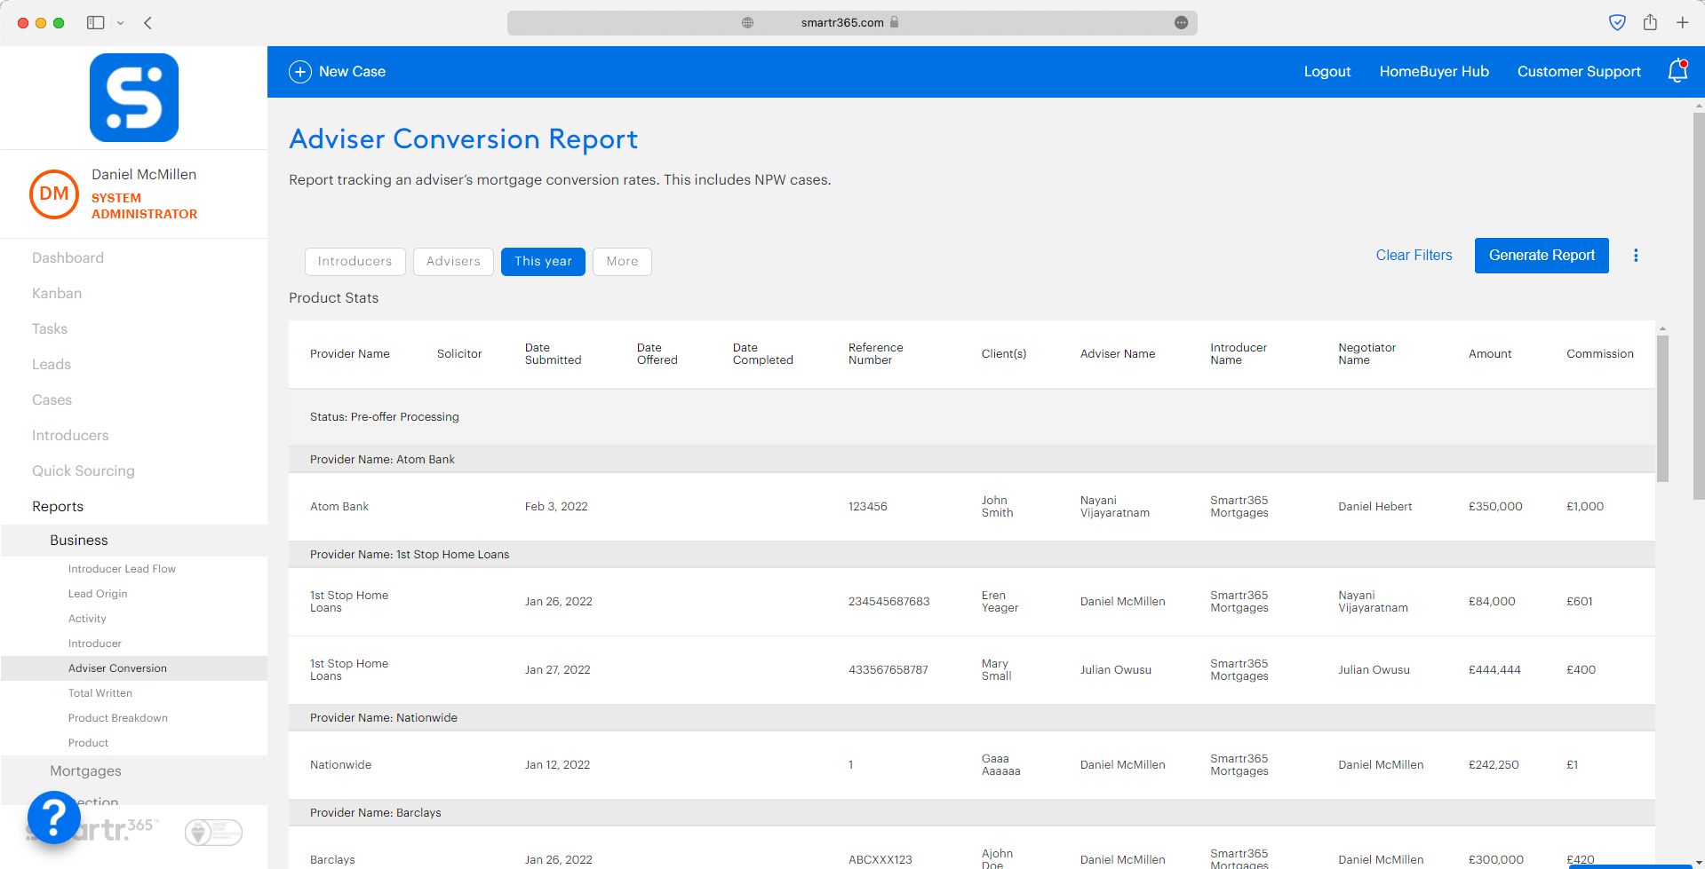
Task: Open Total Written report
Action: pos(100,693)
